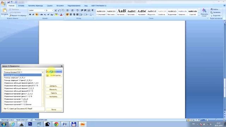Select Управление торговлей 11.1.2.22 base
The width and height of the screenshot is (226, 127).
tap(23, 102)
